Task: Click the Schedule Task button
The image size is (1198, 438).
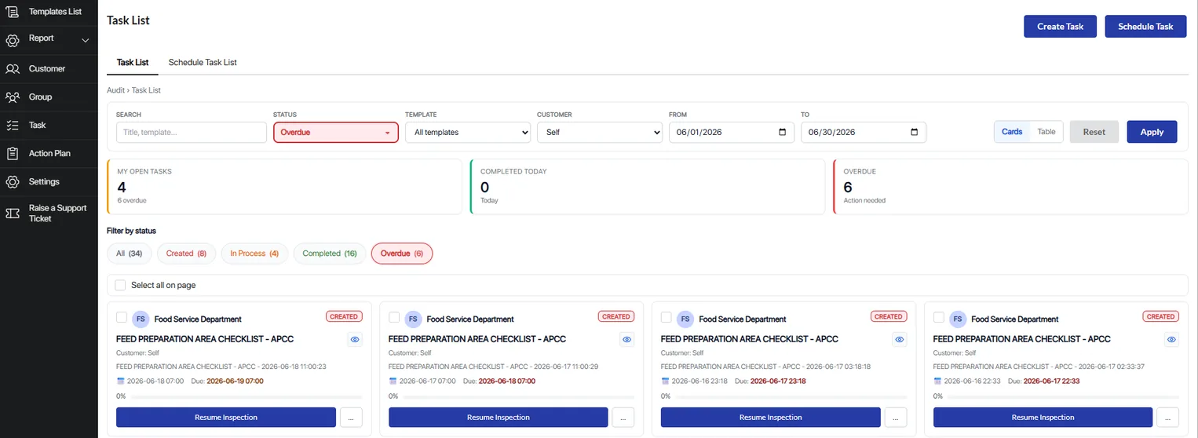Action: point(1145,27)
